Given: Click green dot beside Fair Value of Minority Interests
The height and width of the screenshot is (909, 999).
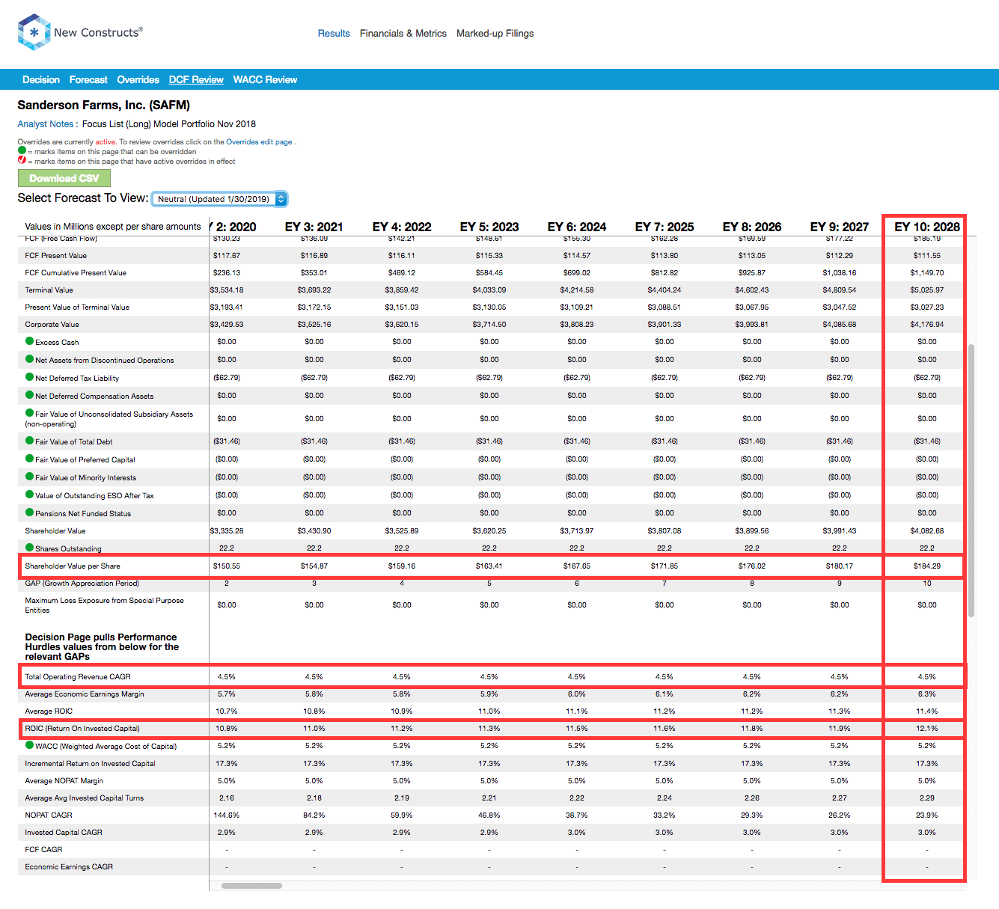Looking at the screenshot, I should pos(29,477).
